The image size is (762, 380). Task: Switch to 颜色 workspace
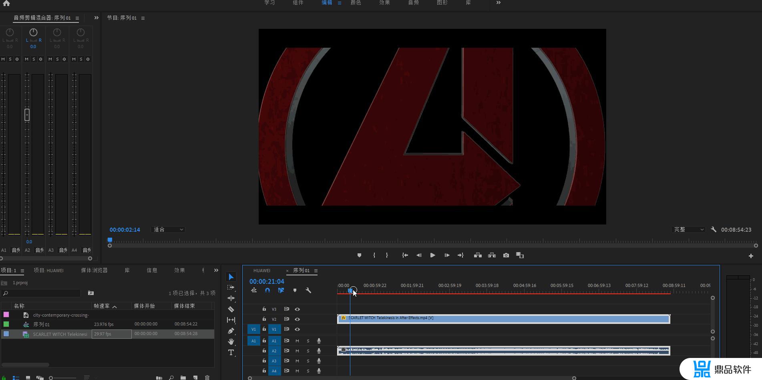pos(356,3)
